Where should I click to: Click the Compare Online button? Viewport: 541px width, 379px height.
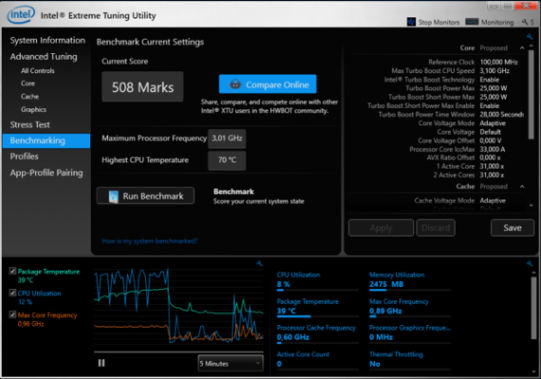[268, 85]
